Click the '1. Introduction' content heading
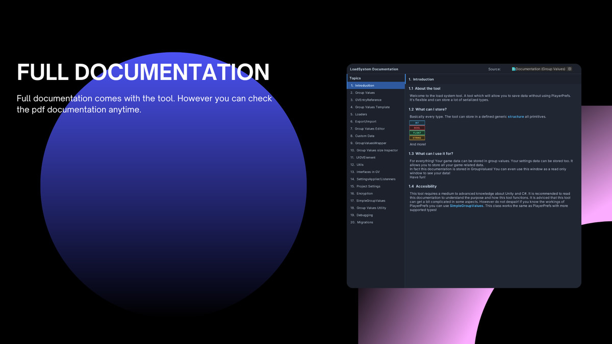The width and height of the screenshot is (612, 344). pyautogui.click(x=421, y=80)
